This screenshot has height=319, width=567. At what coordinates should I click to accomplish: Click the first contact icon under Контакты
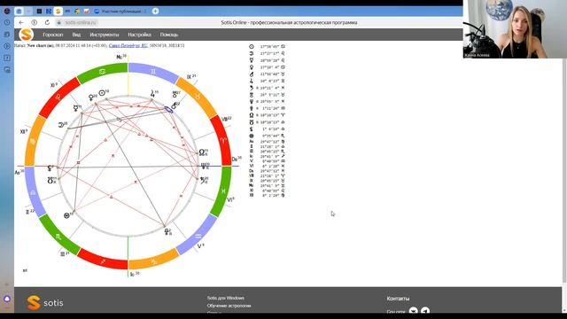(413, 311)
